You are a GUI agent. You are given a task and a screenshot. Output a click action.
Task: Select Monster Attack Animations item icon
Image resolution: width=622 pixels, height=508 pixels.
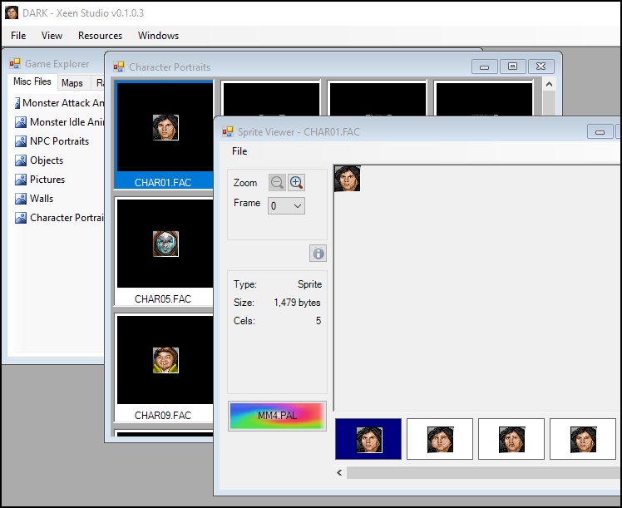17,103
